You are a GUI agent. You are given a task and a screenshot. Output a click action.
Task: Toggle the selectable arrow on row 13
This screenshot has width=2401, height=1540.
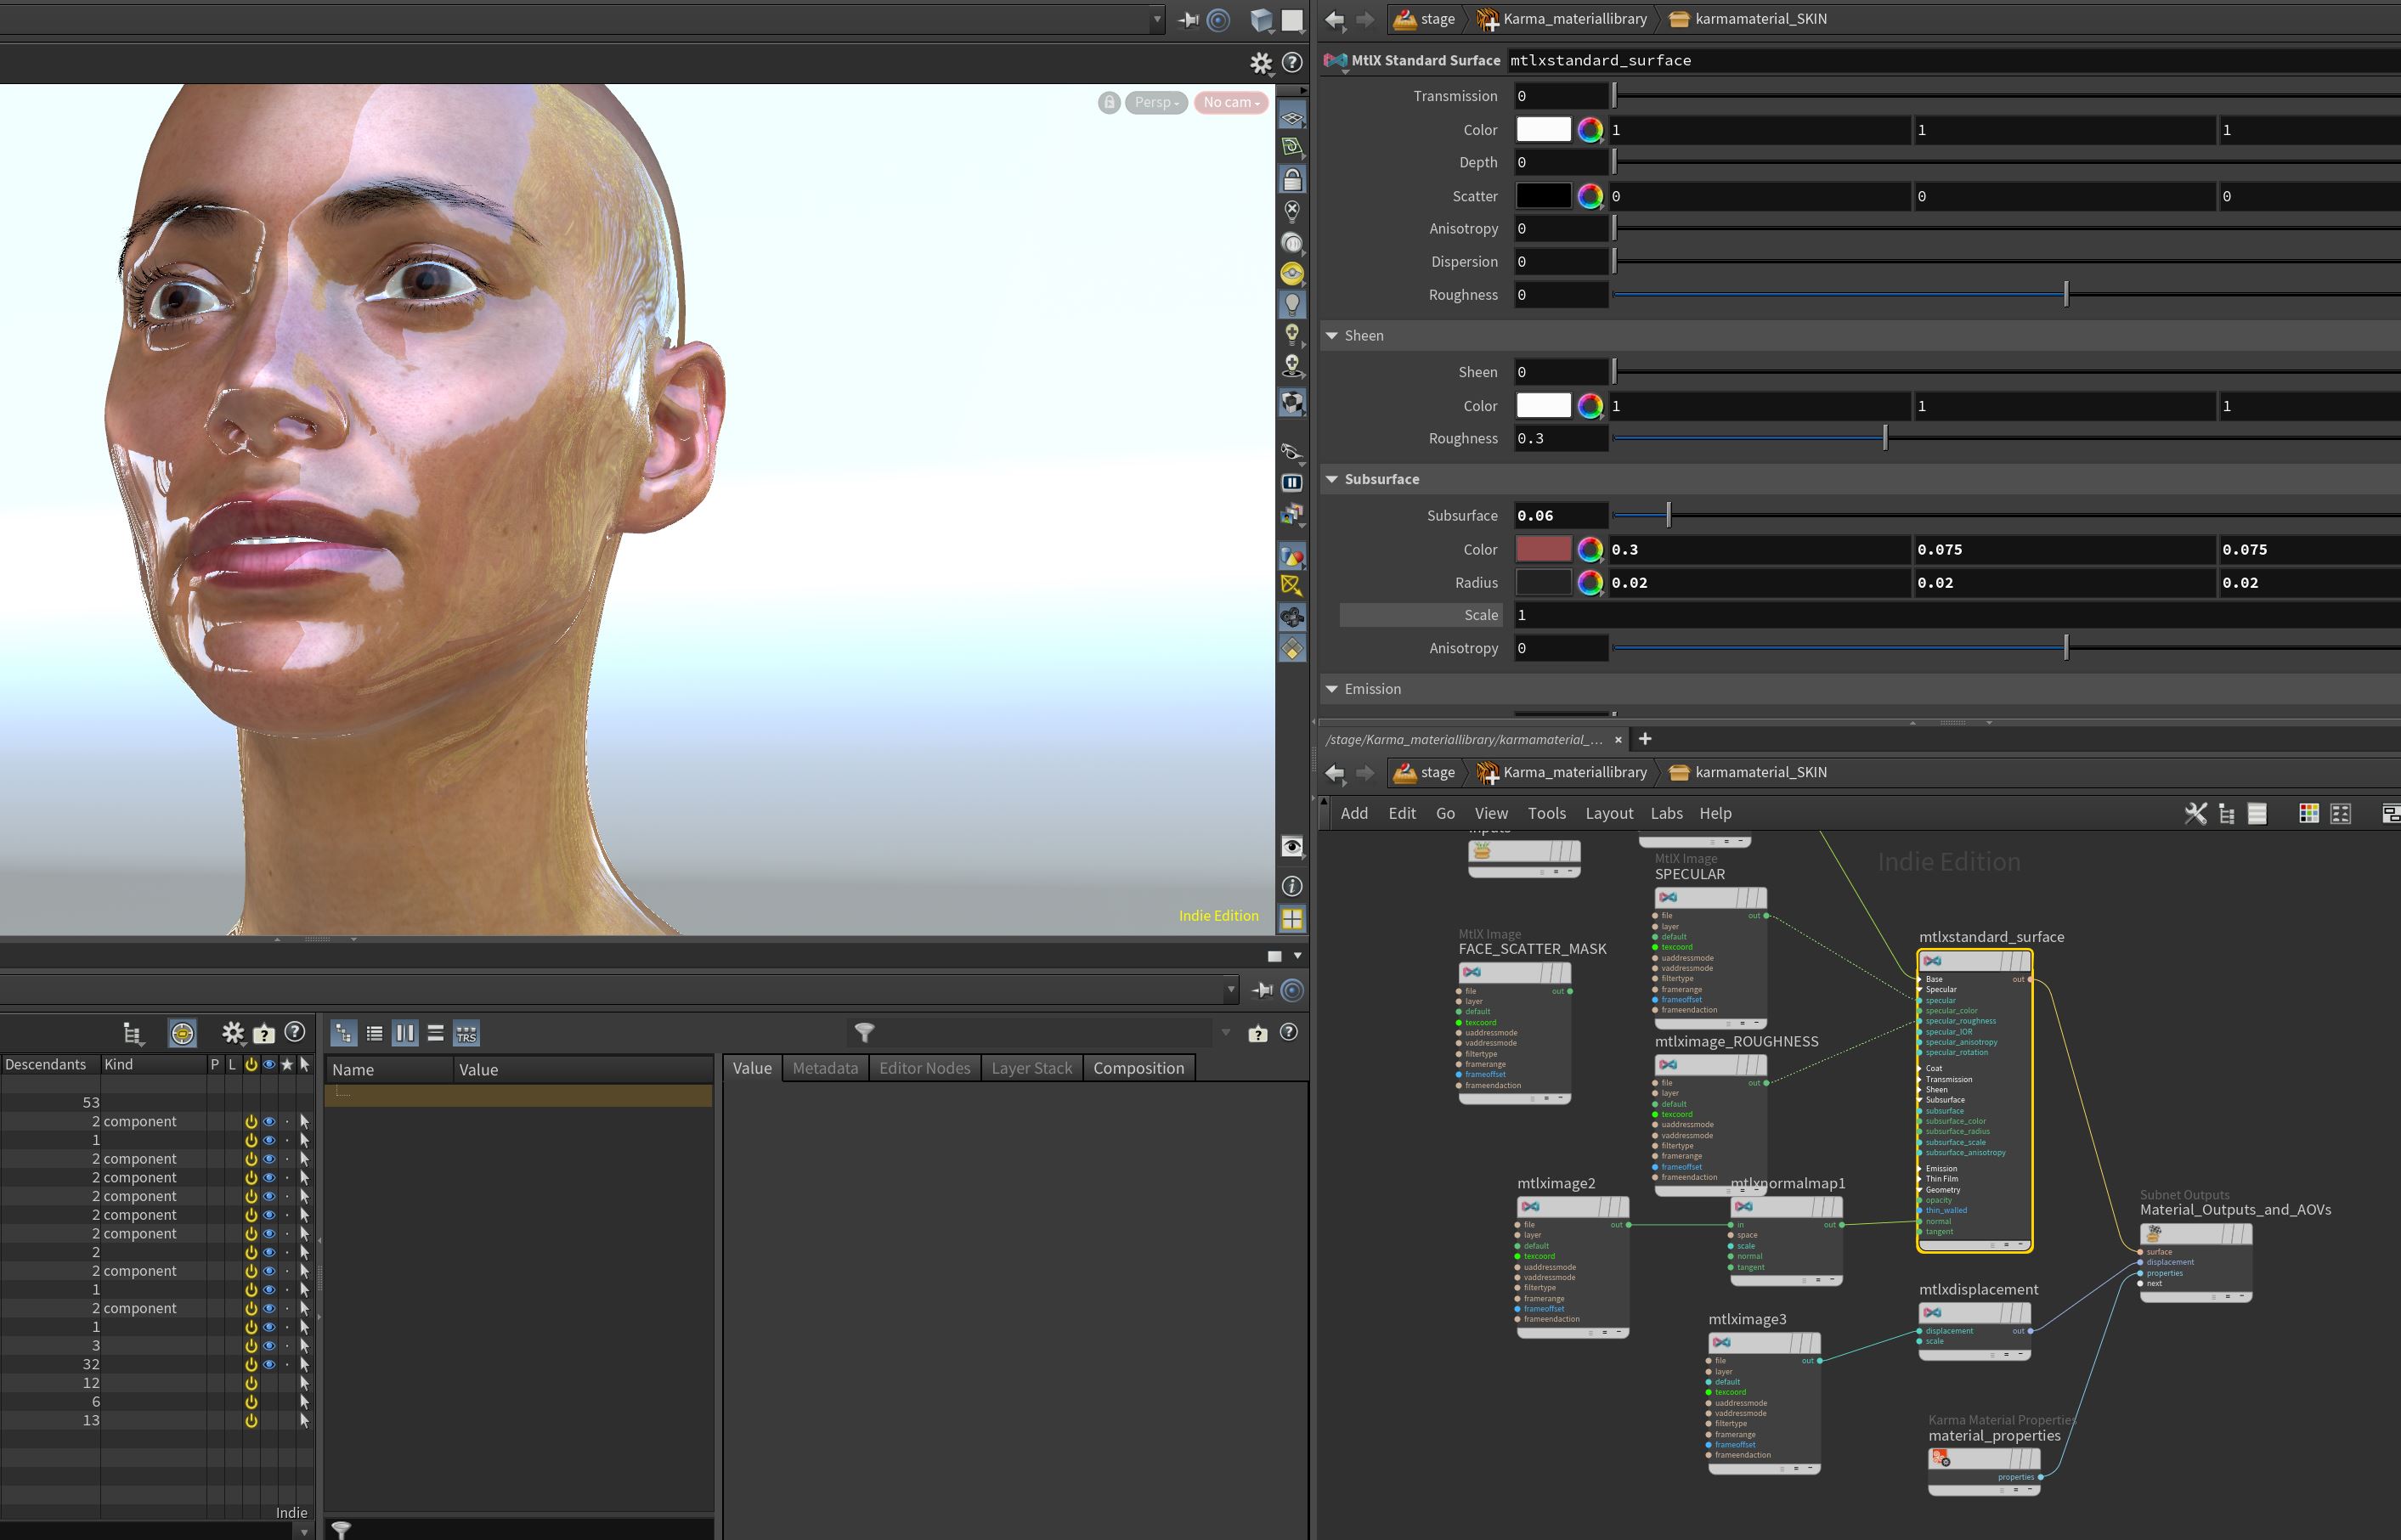coord(304,1420)
